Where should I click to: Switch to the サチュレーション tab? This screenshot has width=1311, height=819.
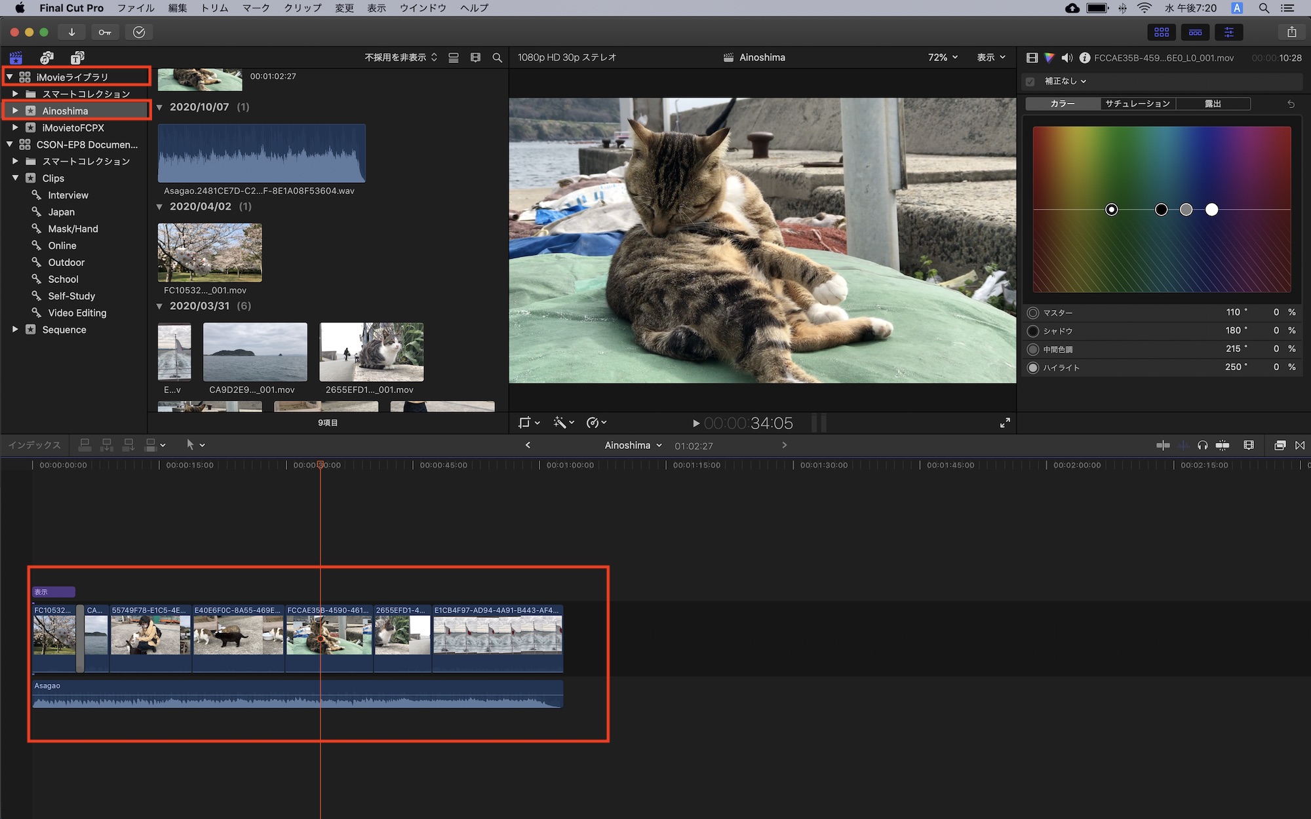1137,104
